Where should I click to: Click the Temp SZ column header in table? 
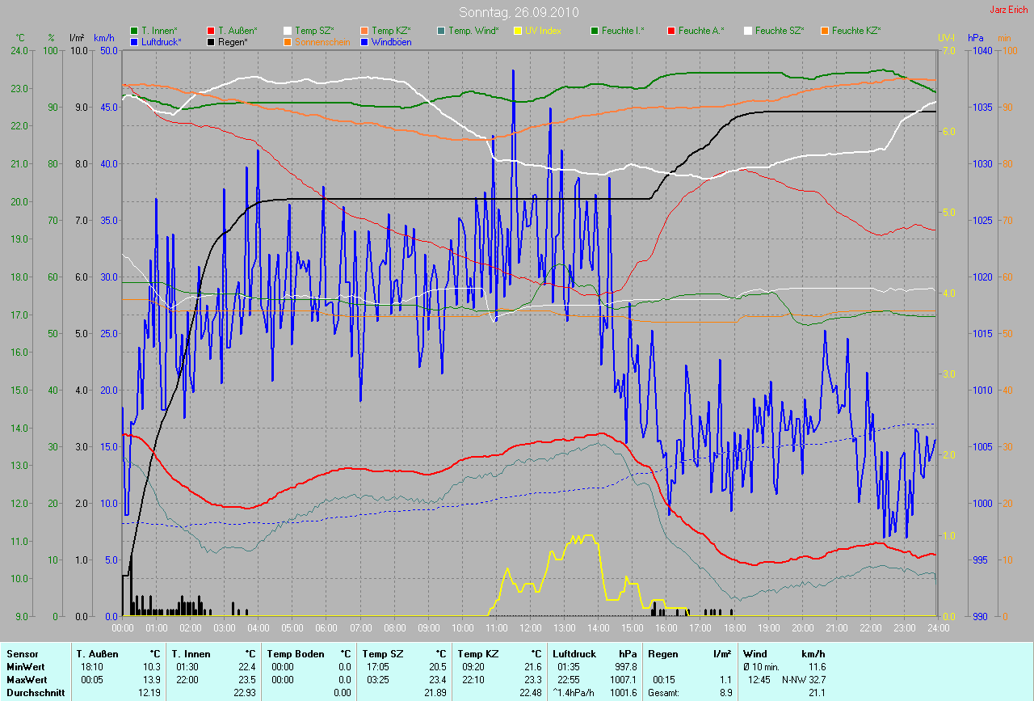click(x=384, y=653)
